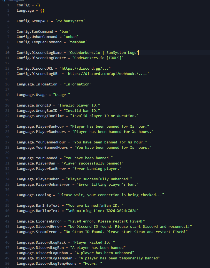Click 'CodeWorkers.io | BanSystem Logs' string
Viewport: 210px width, 268px height.
[x=103, y=53]
